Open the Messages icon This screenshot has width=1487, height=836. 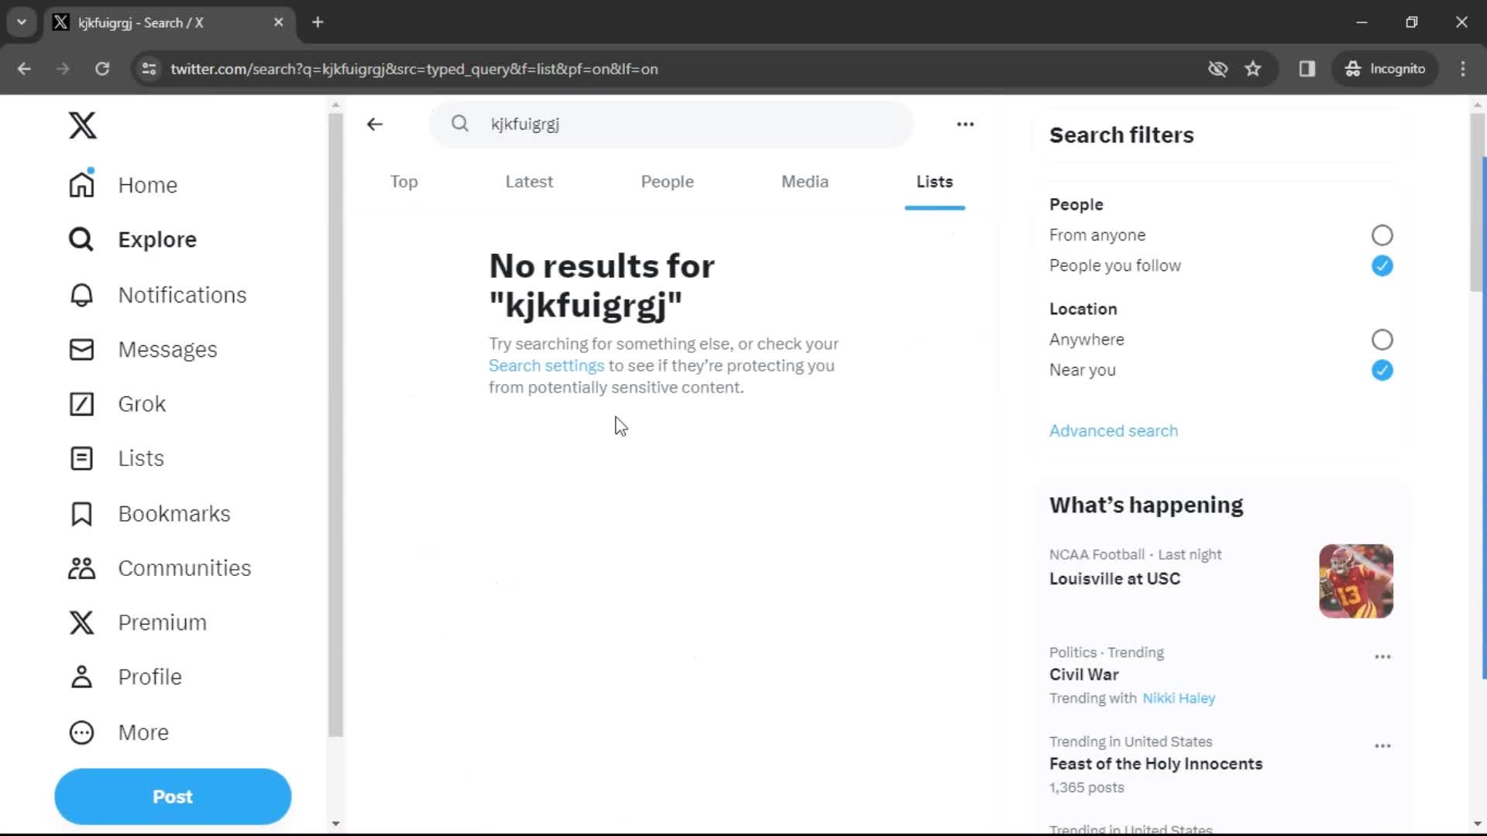(81, 349)
